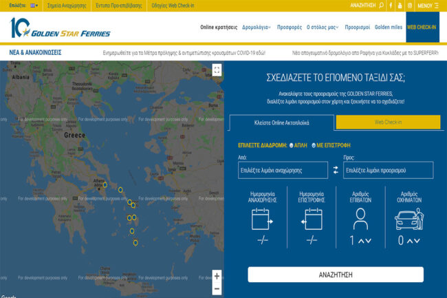The width and height of the screenshot is (447, 298).
Task: Toggle fullscreen view on the map
Action: pyautogui.click(x=217, y=70)
